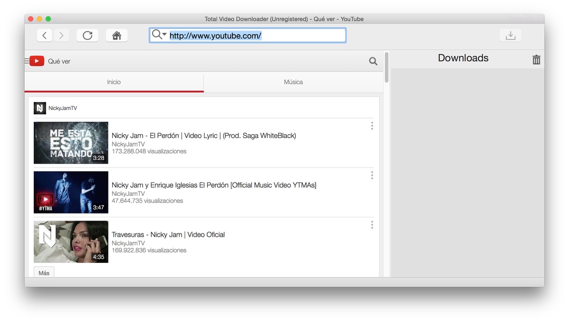Click '173.288.048 visualizaciones' text
This screenshot has width=569, height=322.
click(149, 151)
